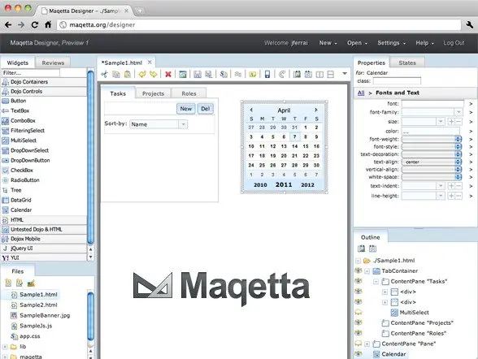Toggle visibility eye for ContentPane "Pane"

[x=358, y=344]
